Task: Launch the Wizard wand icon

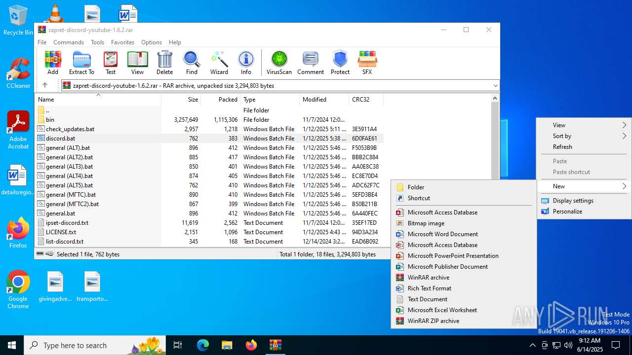Action: point(219,63)
